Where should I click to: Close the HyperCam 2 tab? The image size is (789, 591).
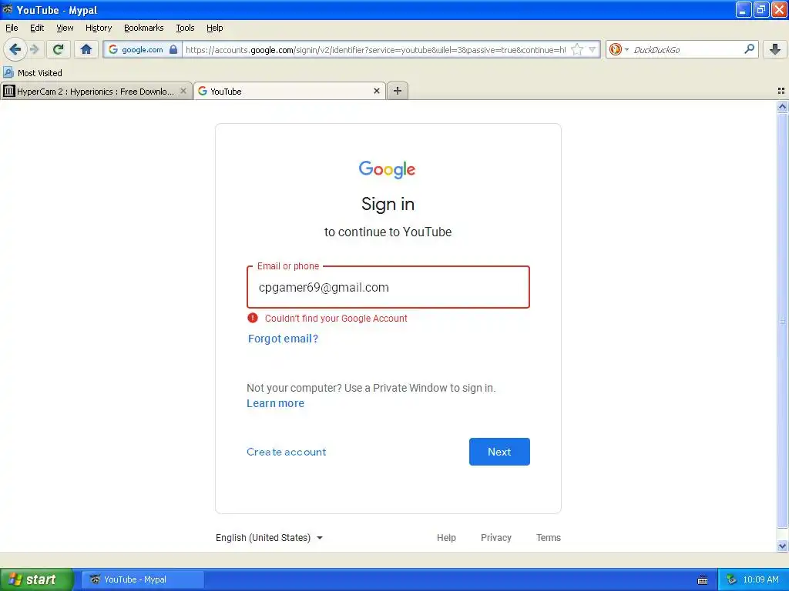tap(183, 91)
